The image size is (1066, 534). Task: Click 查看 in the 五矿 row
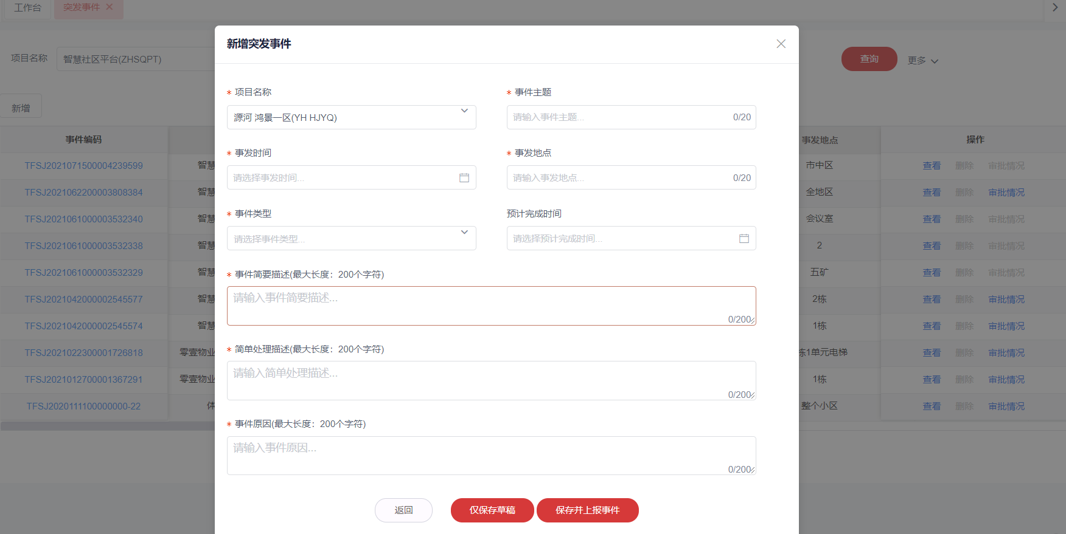click(932, 273)
